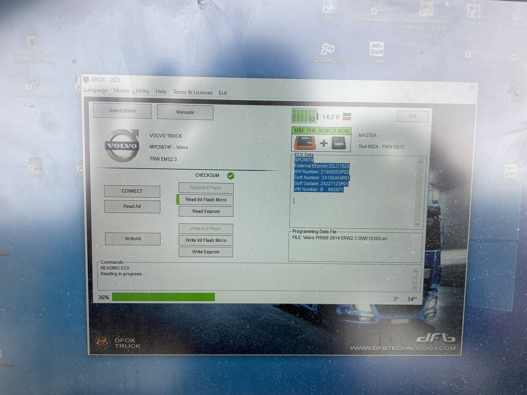Click the 'TRW EMS2.3' ECU label
Screen dimensions: 527x395
(x=163, y=159)
